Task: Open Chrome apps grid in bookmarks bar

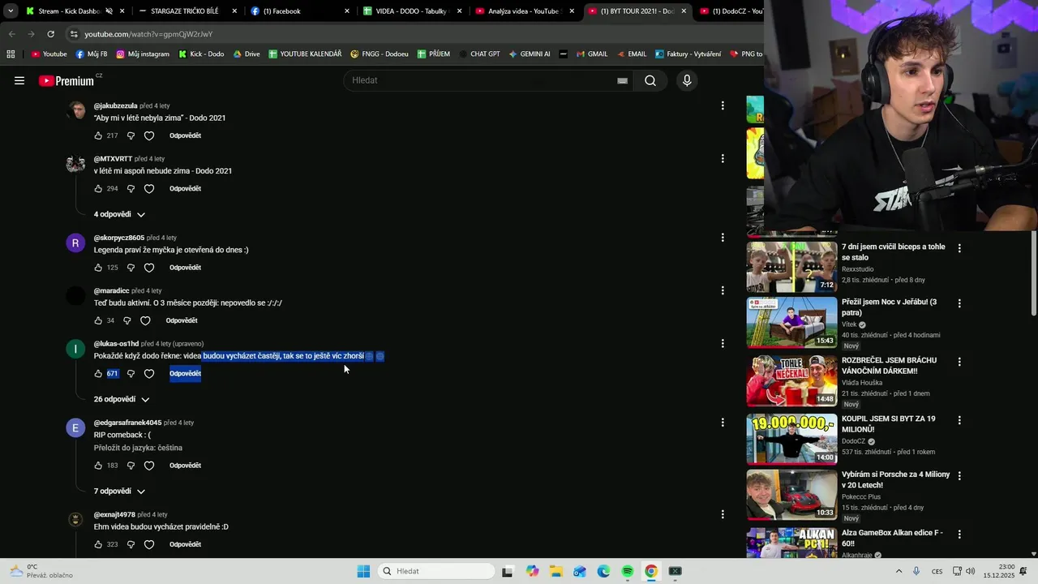Action: [11, 54]
